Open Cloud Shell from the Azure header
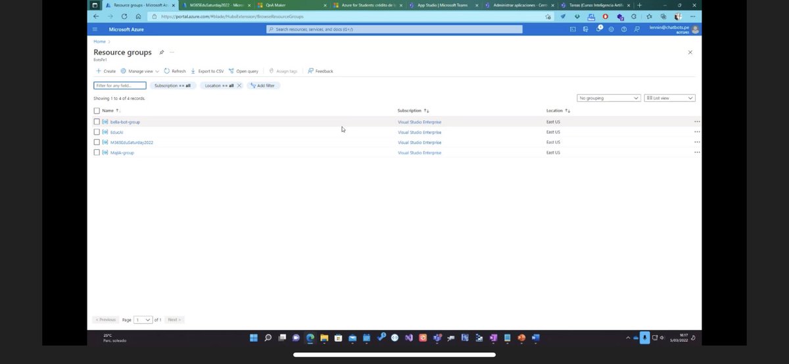The height and width of the screenshot is (364, 789). 573,30
